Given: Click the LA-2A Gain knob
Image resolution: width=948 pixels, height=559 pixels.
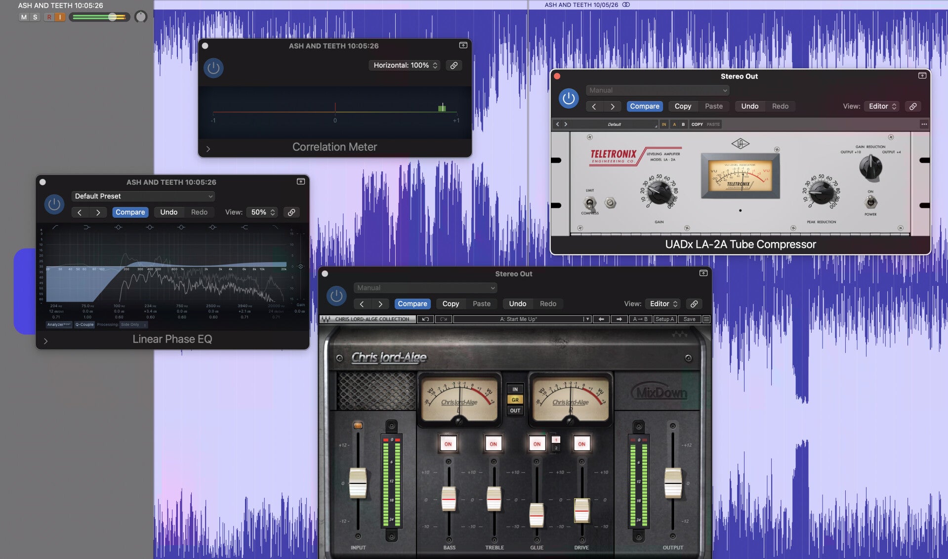Looking at the screenshot, I should click(659, 193).
